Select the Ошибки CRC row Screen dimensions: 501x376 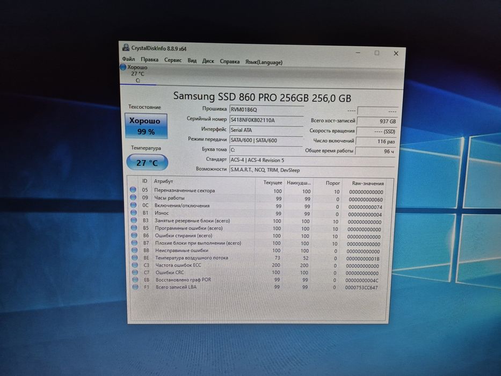click(259, 273)
